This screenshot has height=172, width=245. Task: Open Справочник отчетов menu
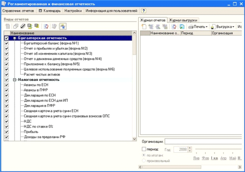click(x=18, y=11)
